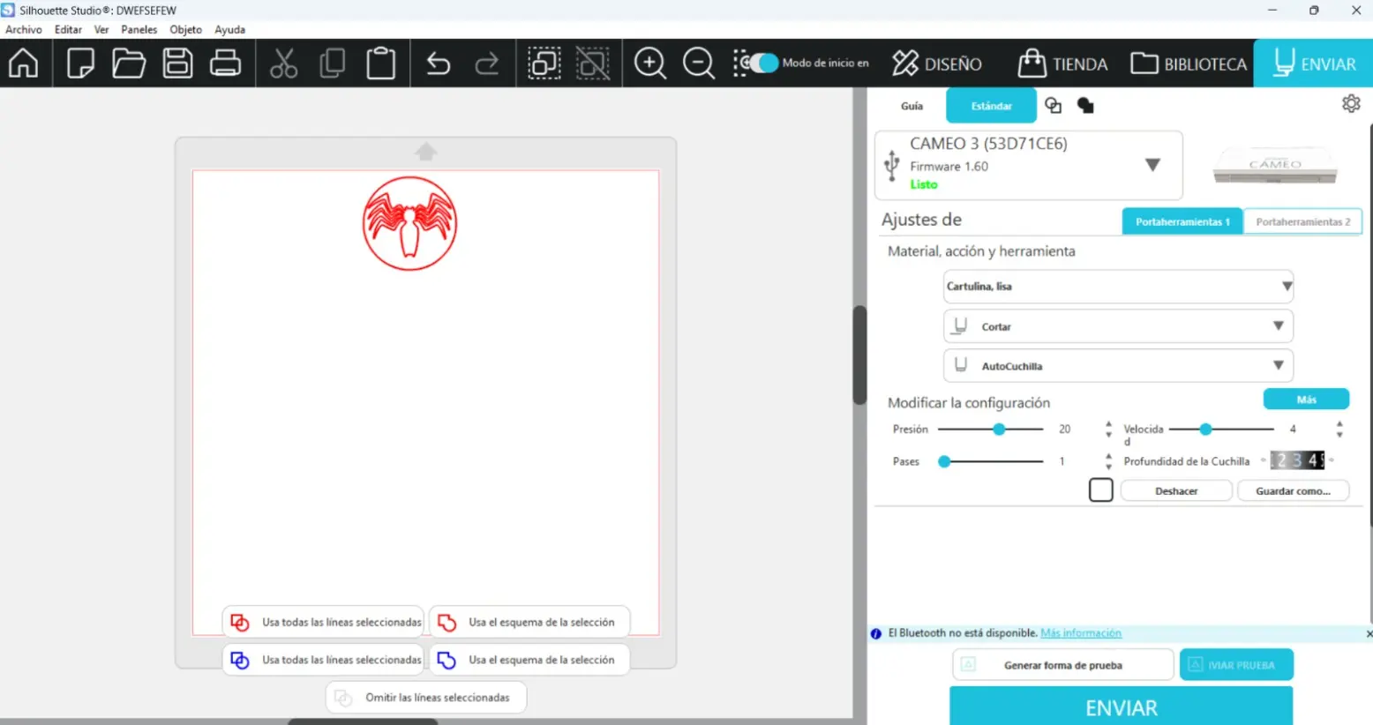This screenshot has height=725, width=1373.
Task: Click the mat load direction arrow
Action: click(x=426, y=152)
